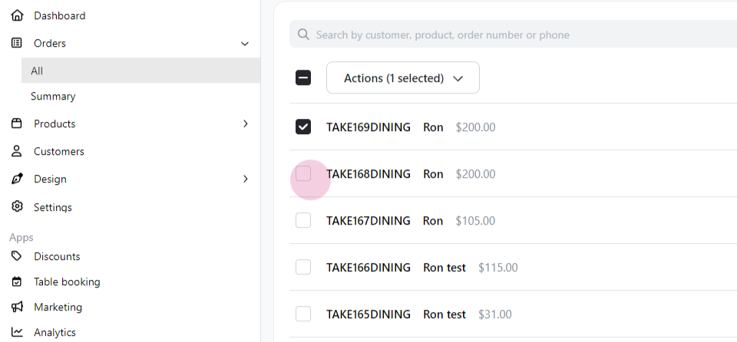Screen dimensions: 737x342
Task: Uncheck the TAKE169DINING order checkbox
Action: tap(303, 127)
